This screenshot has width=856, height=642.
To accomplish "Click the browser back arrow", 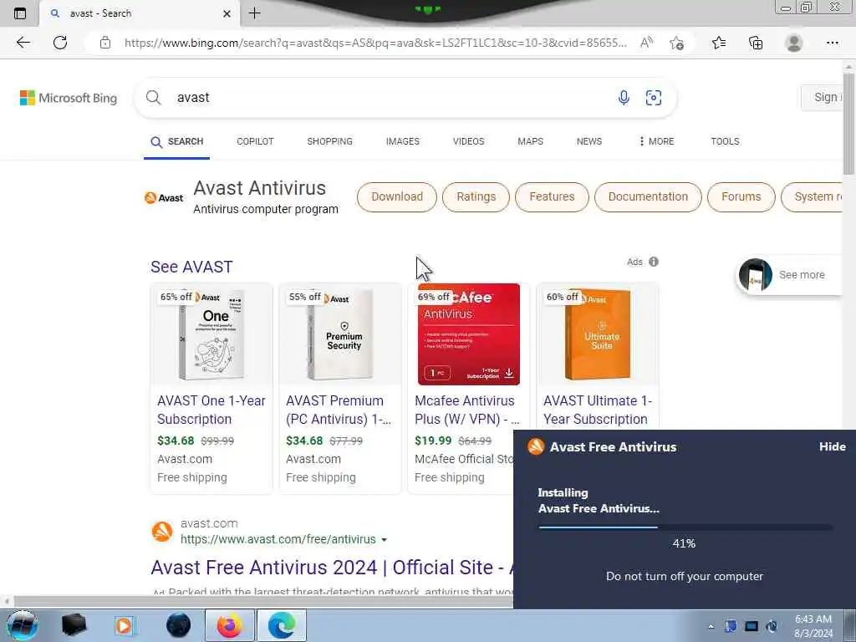I will pyautogui.click(x=23, y=43).
